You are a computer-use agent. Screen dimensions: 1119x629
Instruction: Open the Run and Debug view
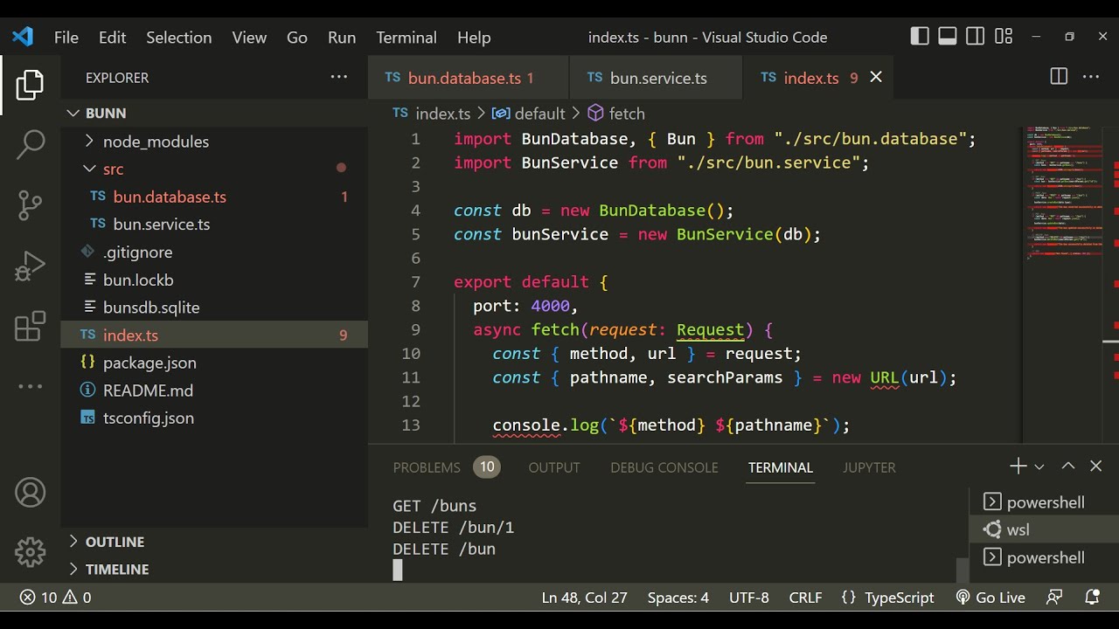30,266
